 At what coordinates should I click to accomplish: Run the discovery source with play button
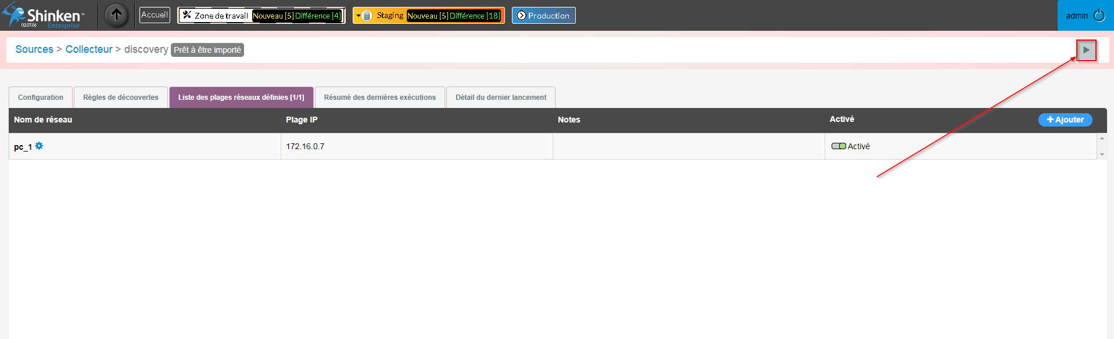pos(1086,50)
